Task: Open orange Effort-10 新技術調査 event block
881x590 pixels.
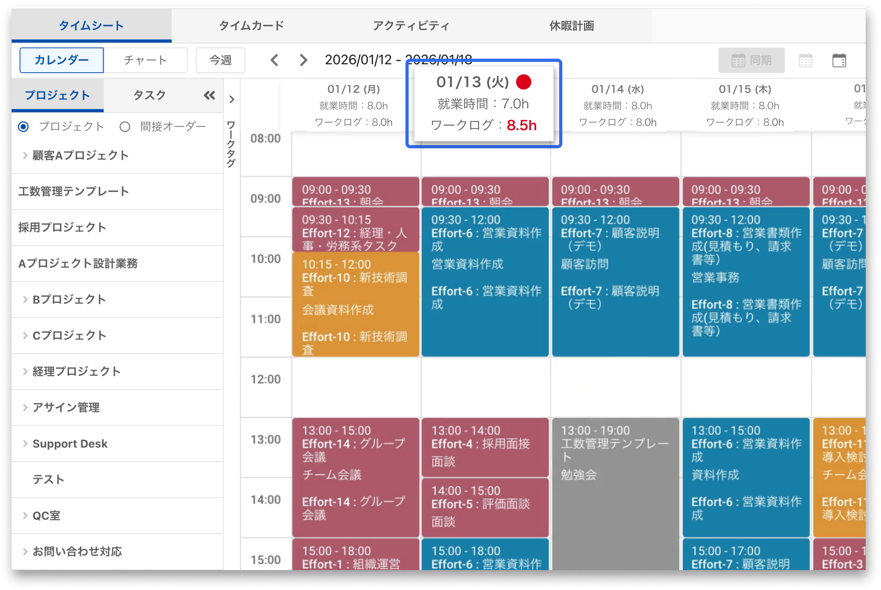Action: click(355, 304)
